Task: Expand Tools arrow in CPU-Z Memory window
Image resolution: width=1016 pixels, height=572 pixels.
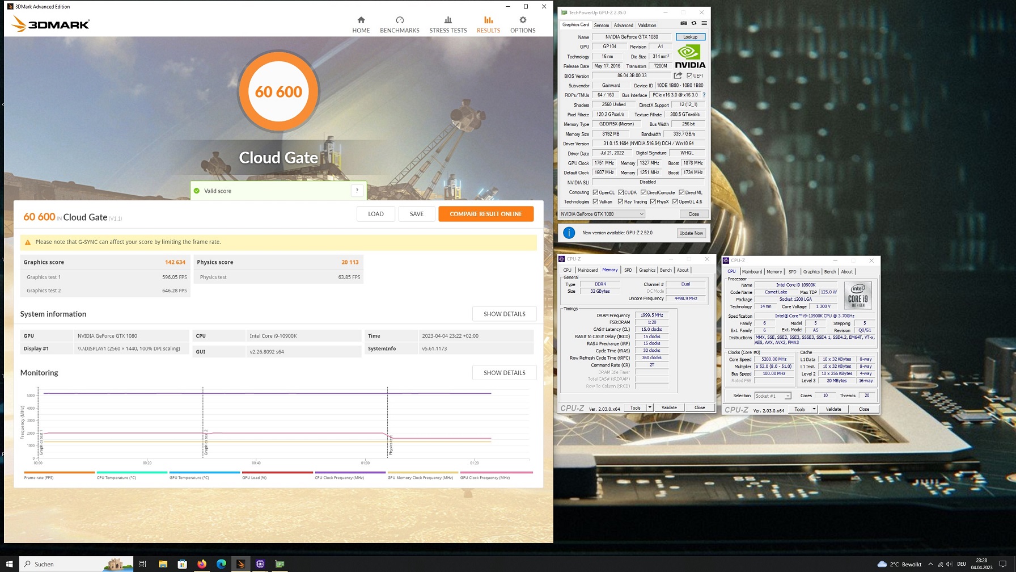Action: [x=650, y=407]
